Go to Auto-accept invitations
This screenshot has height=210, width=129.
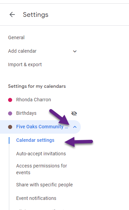[41, 154]
